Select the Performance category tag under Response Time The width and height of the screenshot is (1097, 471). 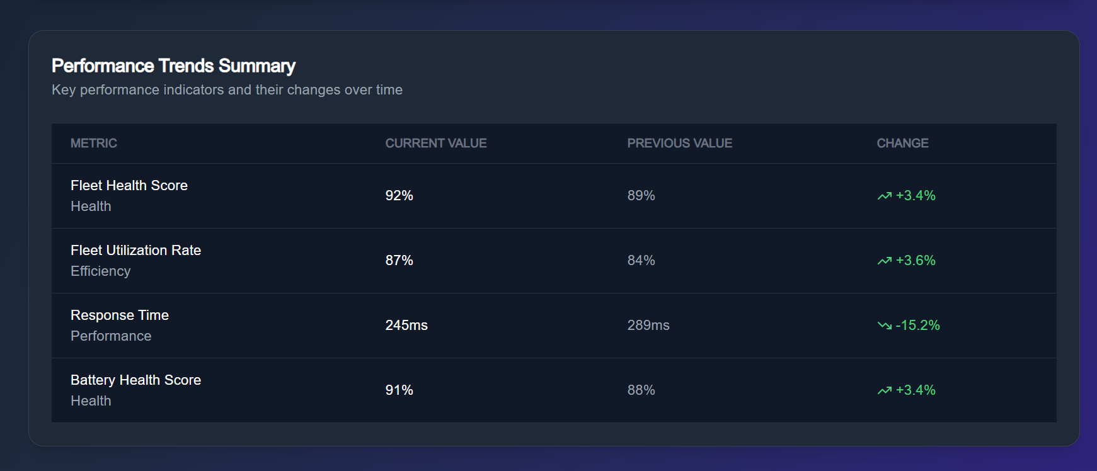pyautogui.click(x=110, y=336)
